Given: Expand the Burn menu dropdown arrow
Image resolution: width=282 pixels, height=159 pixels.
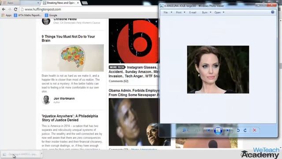Looking at the screenshot, I should pyautogui.click(x=211, y=12).
